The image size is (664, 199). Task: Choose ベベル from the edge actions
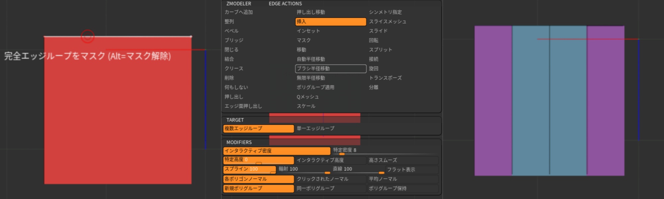232,31
